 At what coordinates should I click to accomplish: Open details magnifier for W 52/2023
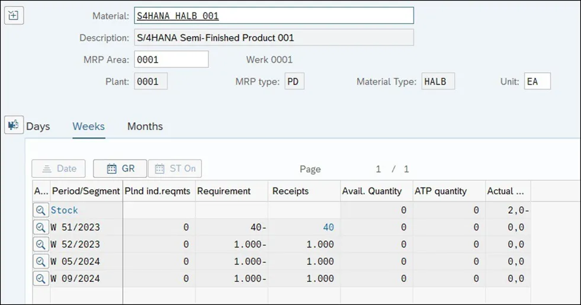tap(41, 244)
